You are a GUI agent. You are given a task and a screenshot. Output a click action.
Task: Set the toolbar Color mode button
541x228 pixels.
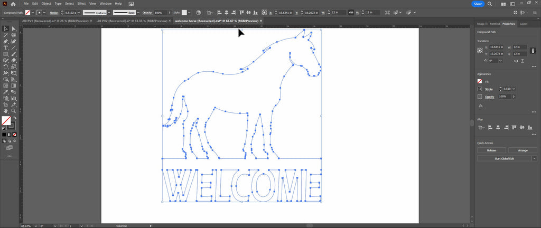coord(4,135)
